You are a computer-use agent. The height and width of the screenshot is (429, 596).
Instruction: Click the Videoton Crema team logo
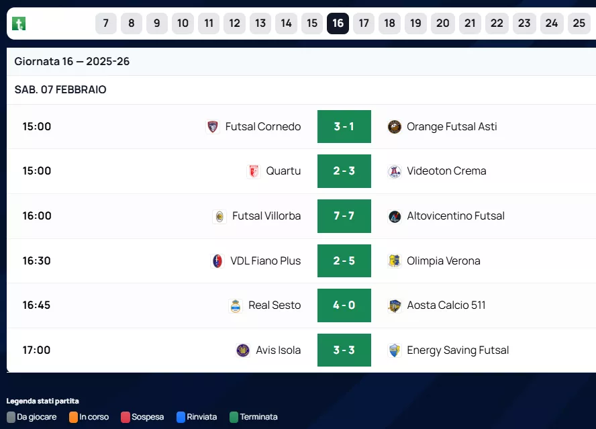click(x=395, y=171)
